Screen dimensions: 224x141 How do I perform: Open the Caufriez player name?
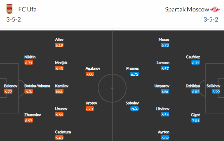point(193,57)
